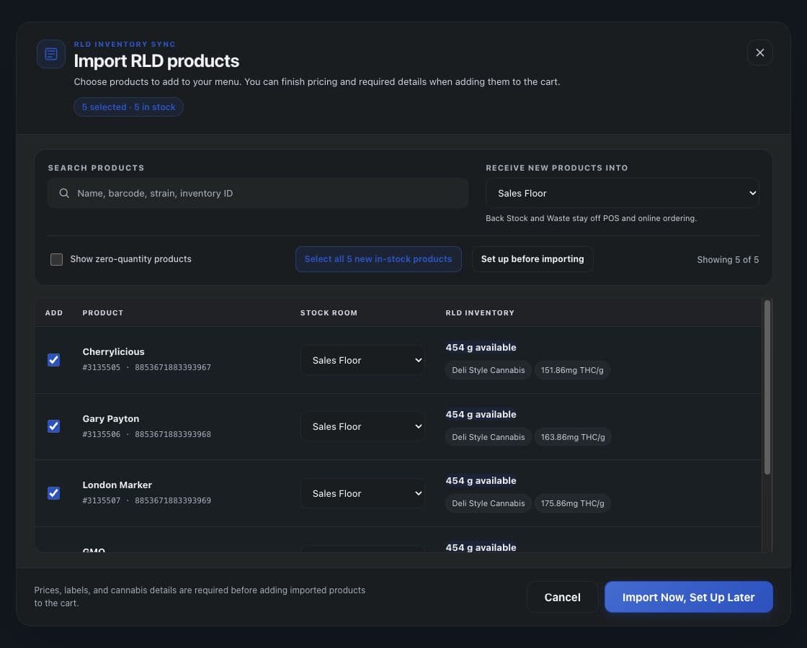Click Cherrylicious 454 g available text
This screenshot has width=807, height=648.
(x=481, y=348)
